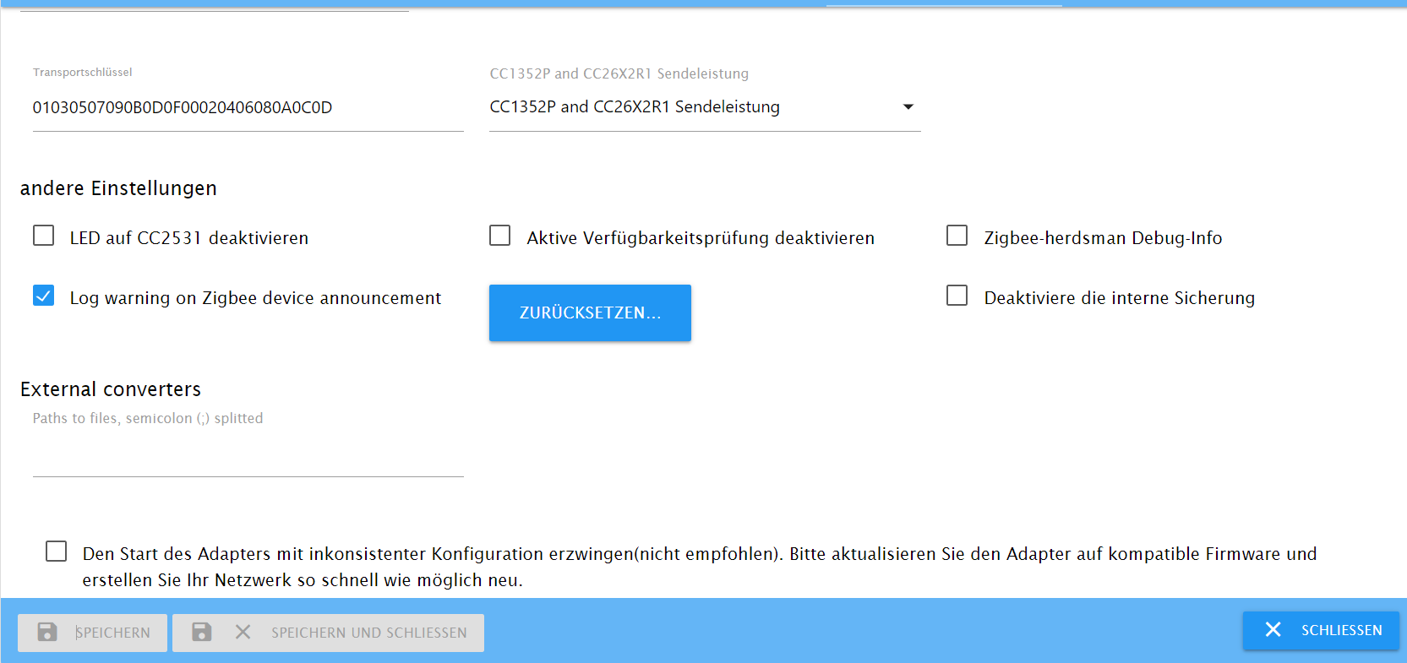Click the Speichern button label
The width and height of the screenshot is (1407, 663).
(x=112, y=633)
